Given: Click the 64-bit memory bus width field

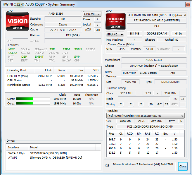Looking at the screenshot, I should coord(179,33).
